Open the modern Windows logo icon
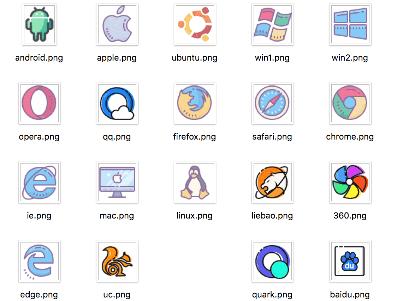This screenshot has width=397, height=301. (350, 24)
